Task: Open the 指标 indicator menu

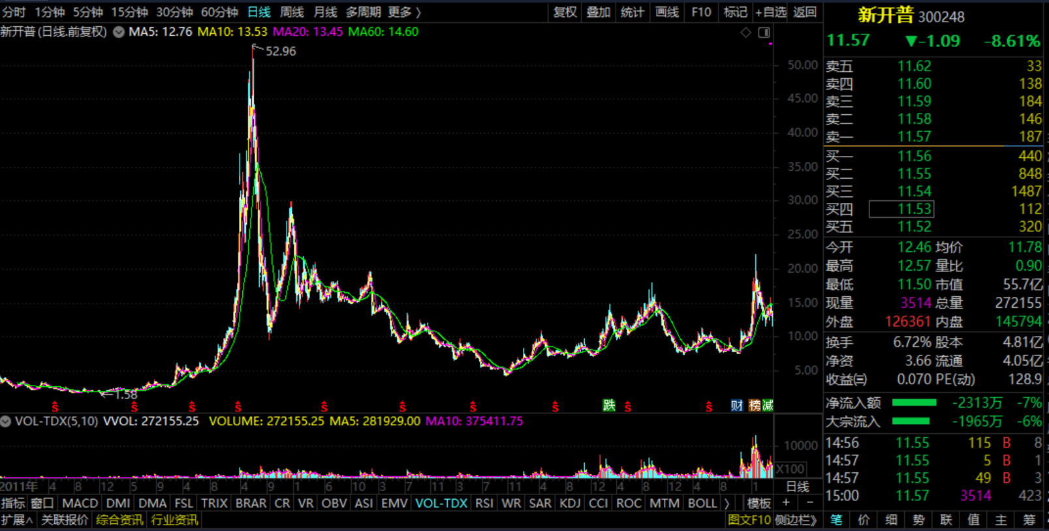Action: pyautogui.click(x=13, y=503)
